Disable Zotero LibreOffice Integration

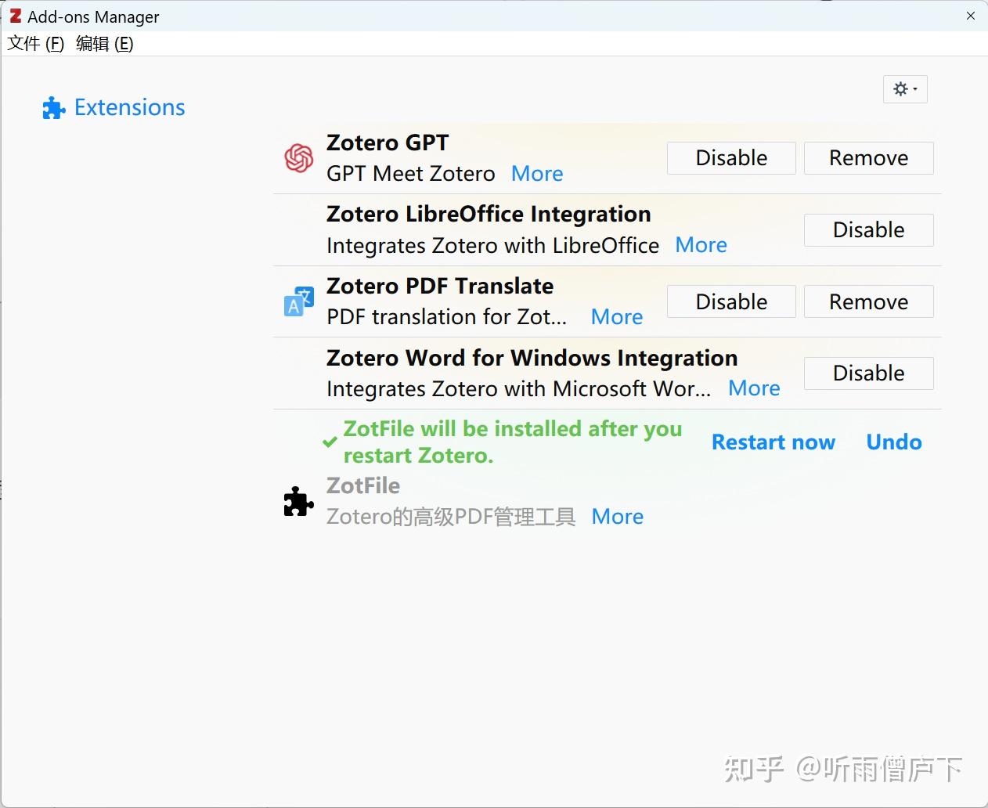pyautogui.click(x=868, y=229)
